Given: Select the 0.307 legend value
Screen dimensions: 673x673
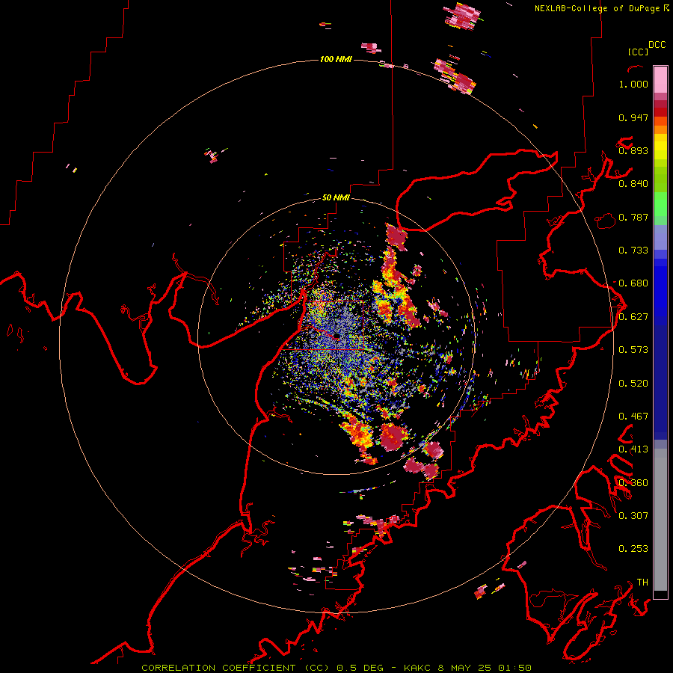Looking at the screenshot, I should [633, 516].
